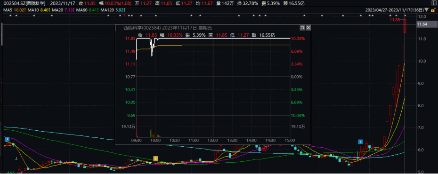Click the 7.13 MA20 value

(x=70, y=10)
